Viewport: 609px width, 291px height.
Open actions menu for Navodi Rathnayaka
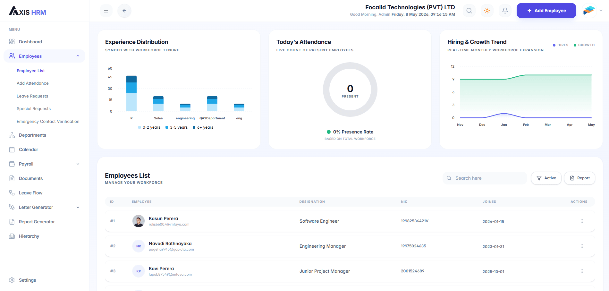(582, 246)
